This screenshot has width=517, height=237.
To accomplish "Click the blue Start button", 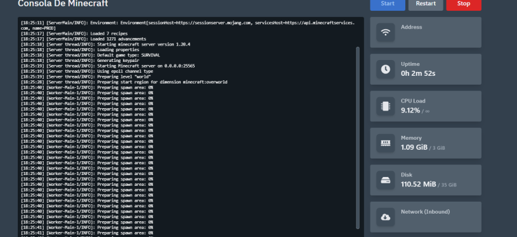I will 388,4.
